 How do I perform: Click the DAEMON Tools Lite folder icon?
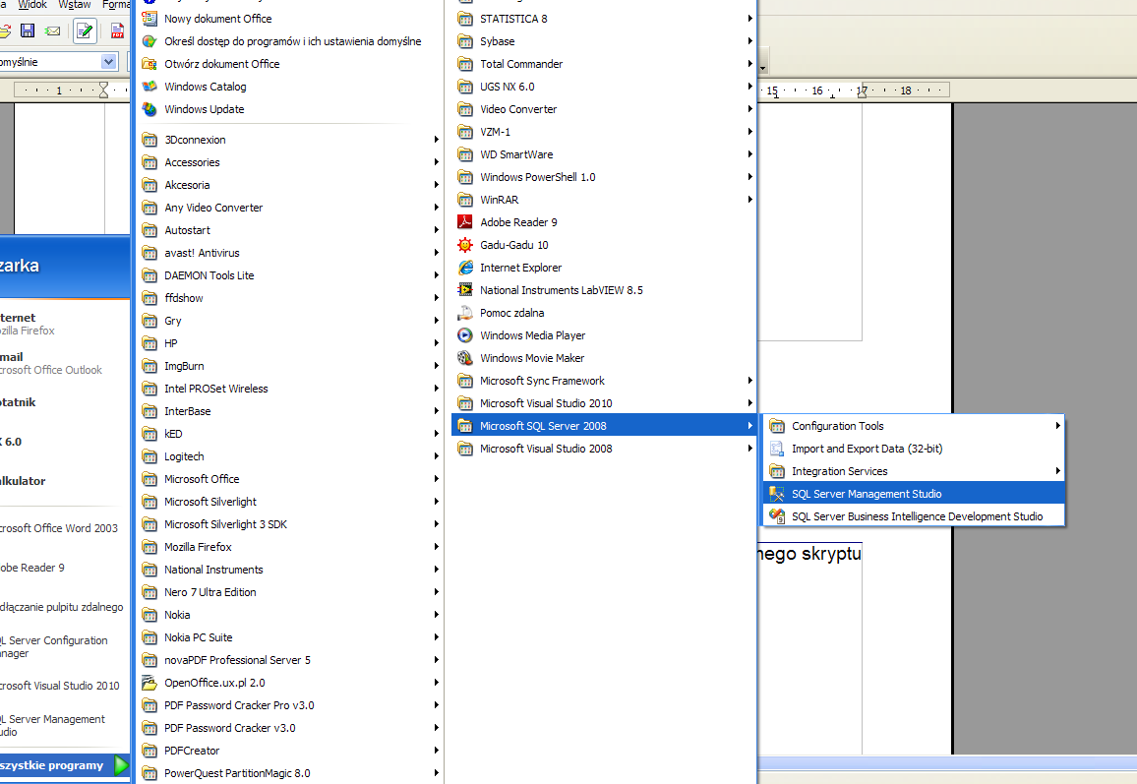(x=150, y=275)
